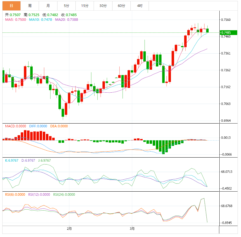
Task: Switch to the 60分 chart tab
Action: [121, 6]
